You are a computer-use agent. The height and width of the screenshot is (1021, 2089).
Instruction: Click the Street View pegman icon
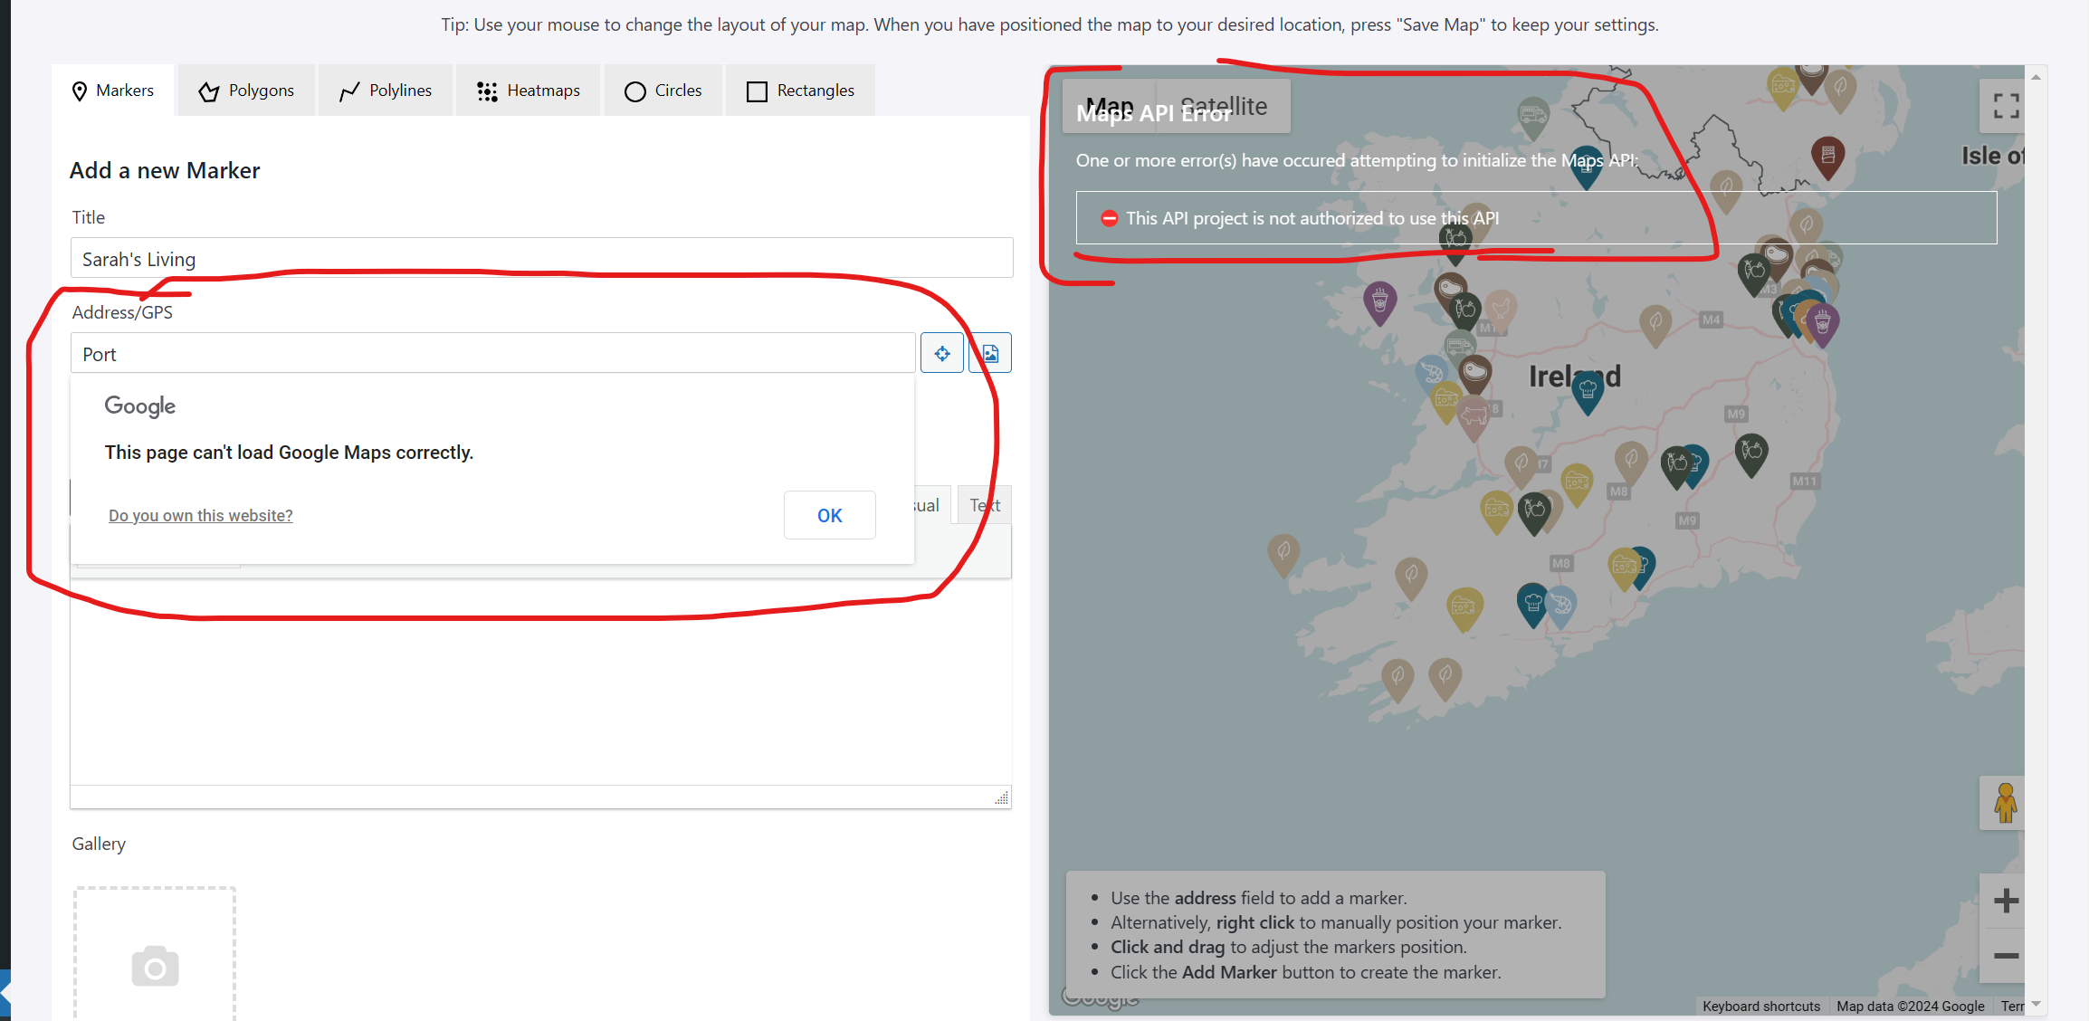(x=2005, y=803)
